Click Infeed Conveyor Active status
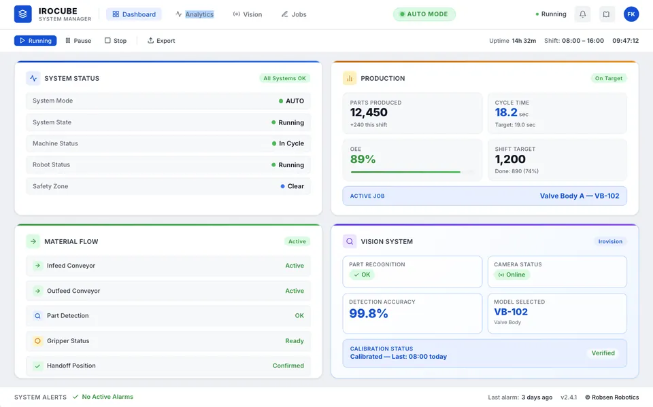This screenshot has height=407, width=653. tap(295, 266)
